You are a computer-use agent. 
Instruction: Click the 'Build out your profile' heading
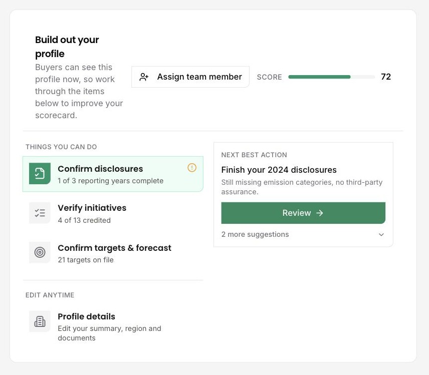coord(67,47)
